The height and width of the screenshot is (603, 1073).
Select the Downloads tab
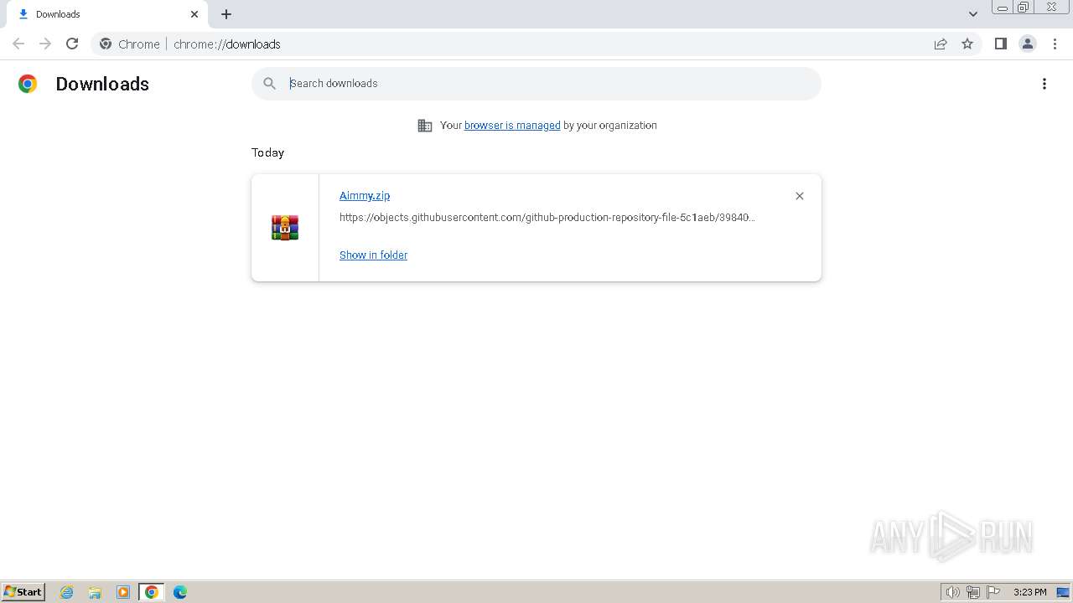tap(106, 14)
